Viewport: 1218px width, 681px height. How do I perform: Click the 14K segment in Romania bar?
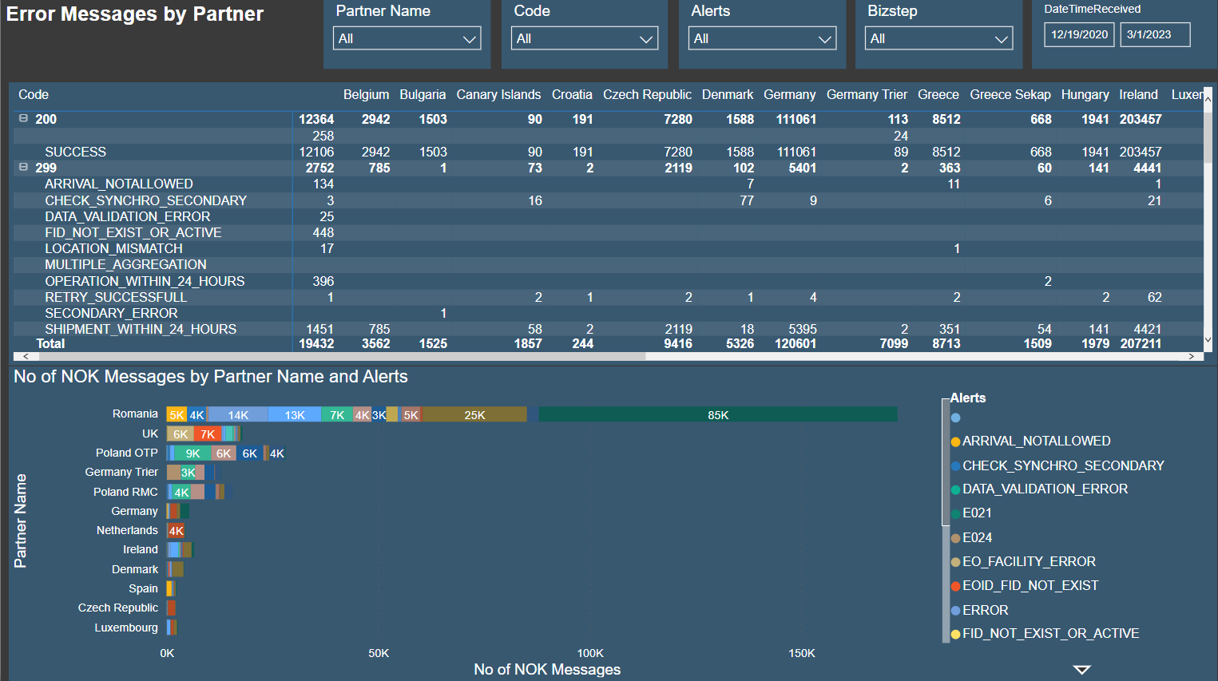click(238, 414)
